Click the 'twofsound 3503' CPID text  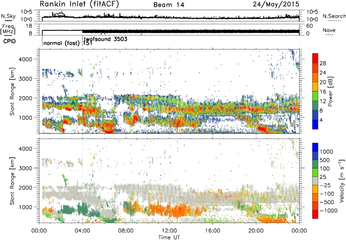pos(106,39)
